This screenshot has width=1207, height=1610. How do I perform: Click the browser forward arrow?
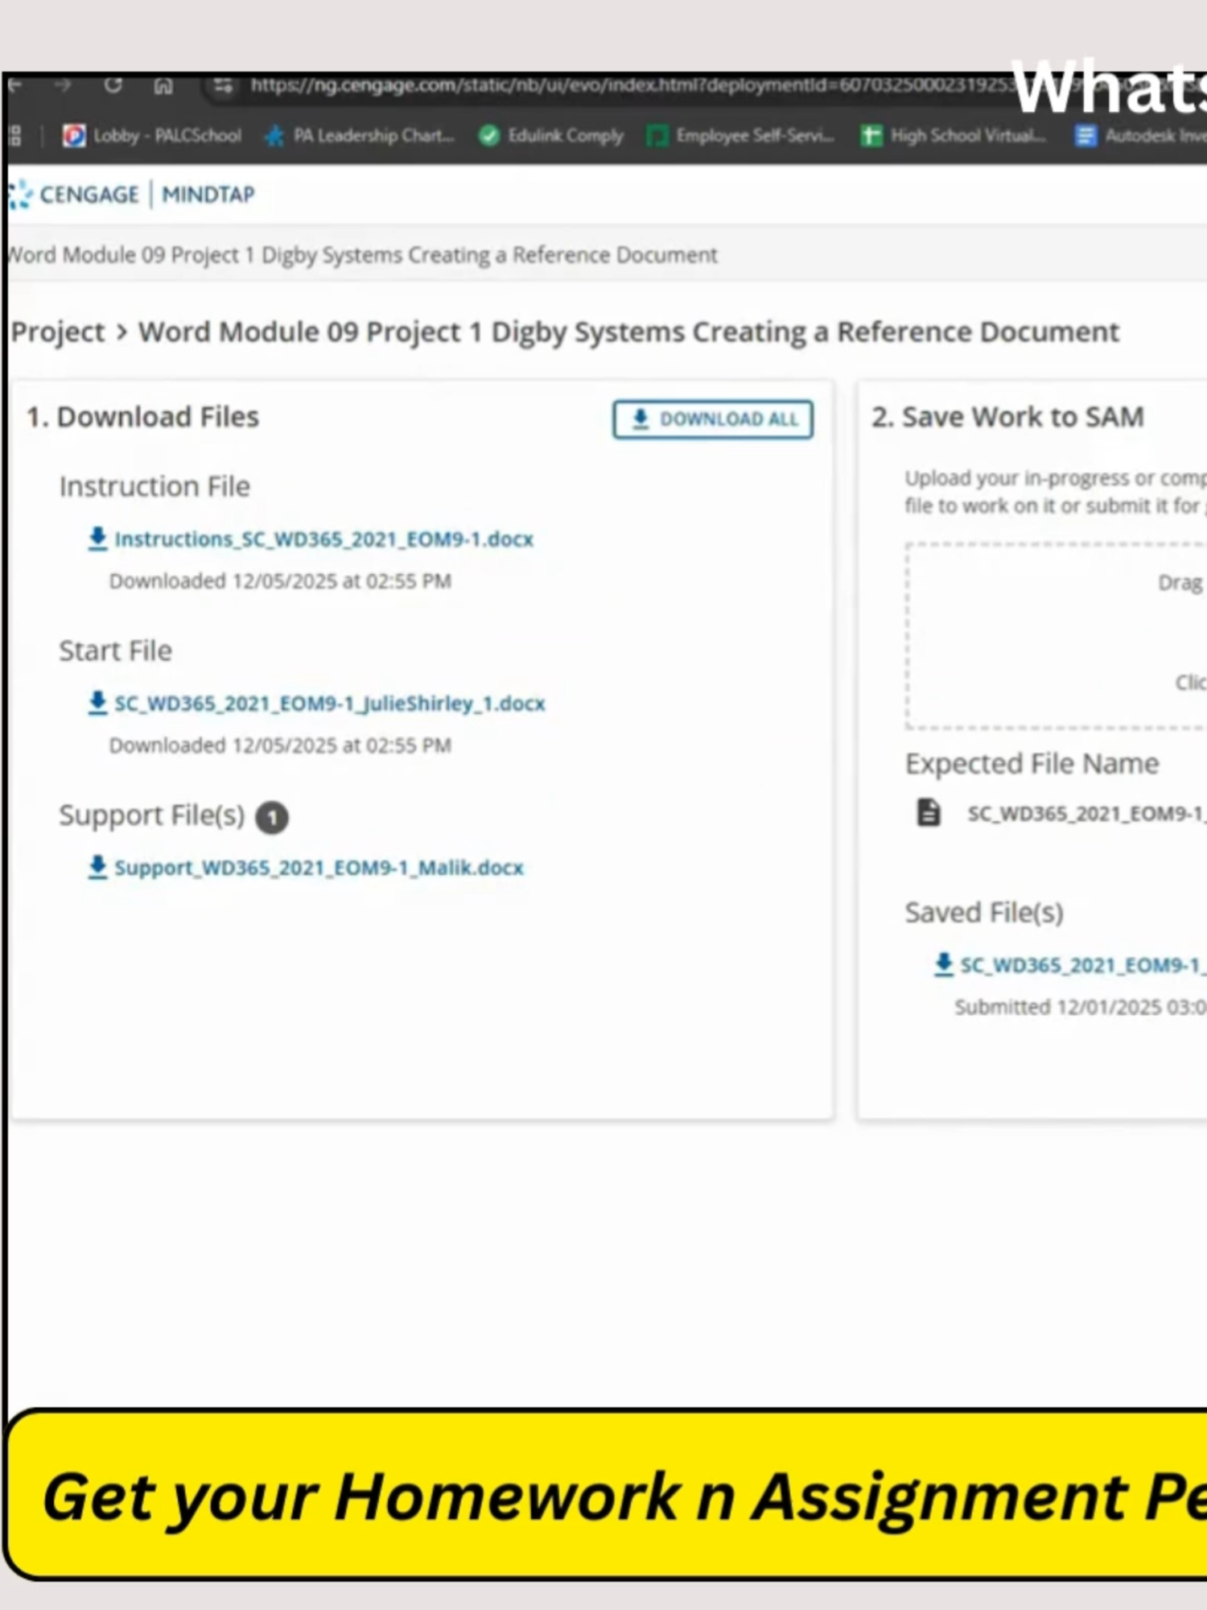(x=63, y=85)
